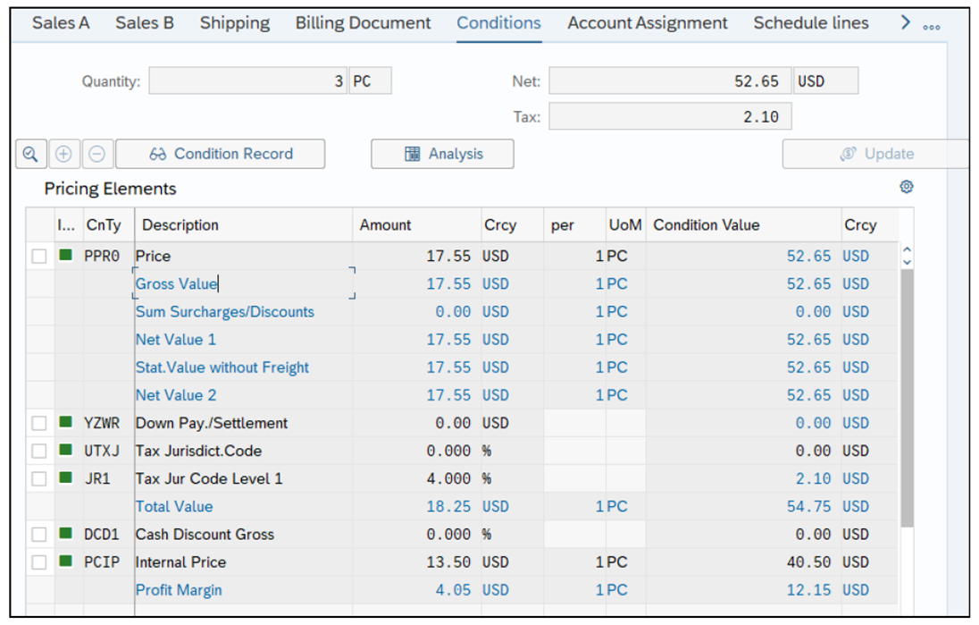
Task: Select the magnifying glass details icon
Action: click(29, 154)
